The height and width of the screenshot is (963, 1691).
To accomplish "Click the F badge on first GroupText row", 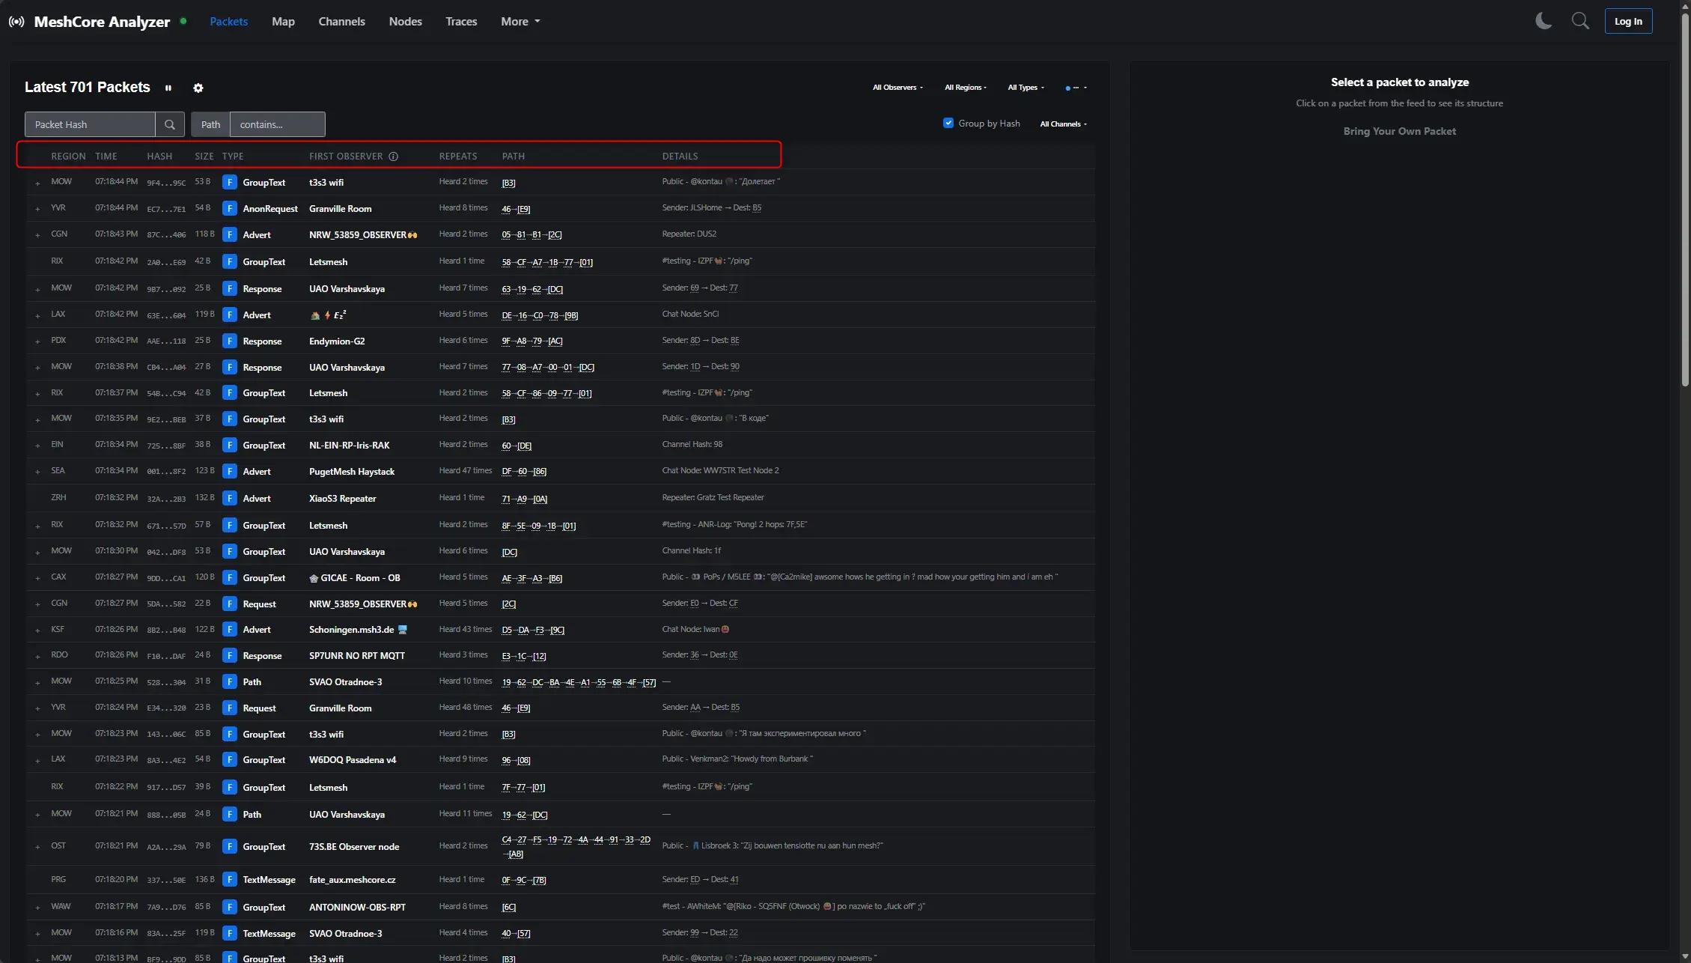I will (x=230, y=183).
